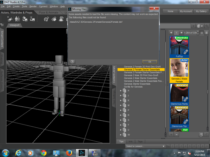Switch to list view layout

[206, 33]
